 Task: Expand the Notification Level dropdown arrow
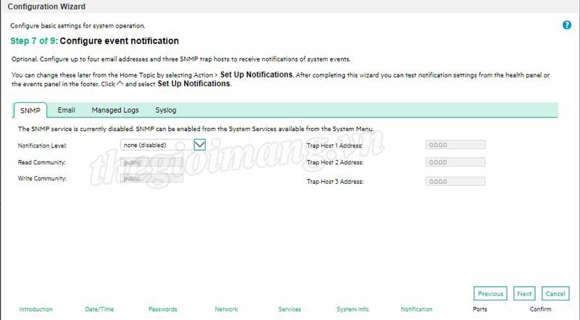201,145
